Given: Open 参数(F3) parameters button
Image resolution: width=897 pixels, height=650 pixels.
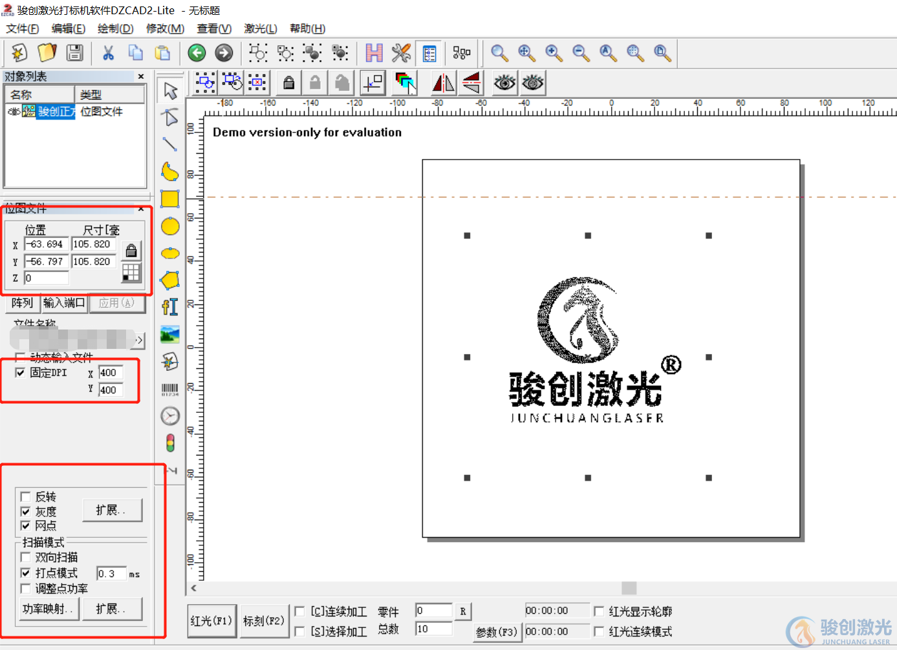Looking at the screenshot, I should (x=497, y=632).
